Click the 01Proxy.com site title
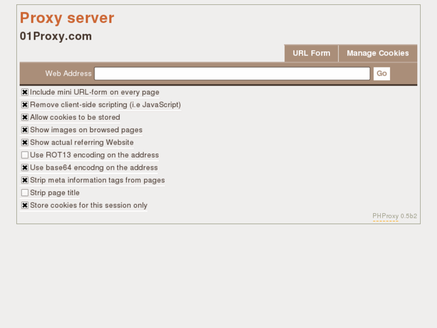This screenshot has height=328, width=437. click(x=56, y=36)
